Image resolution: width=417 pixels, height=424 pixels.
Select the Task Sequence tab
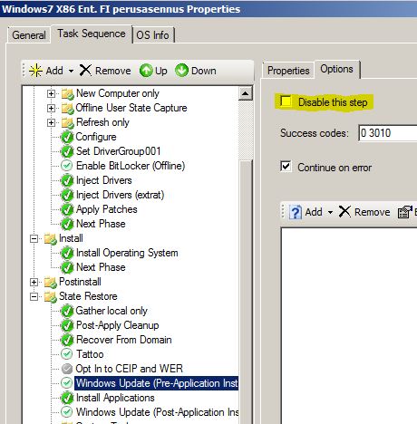[x=92, y=34]
